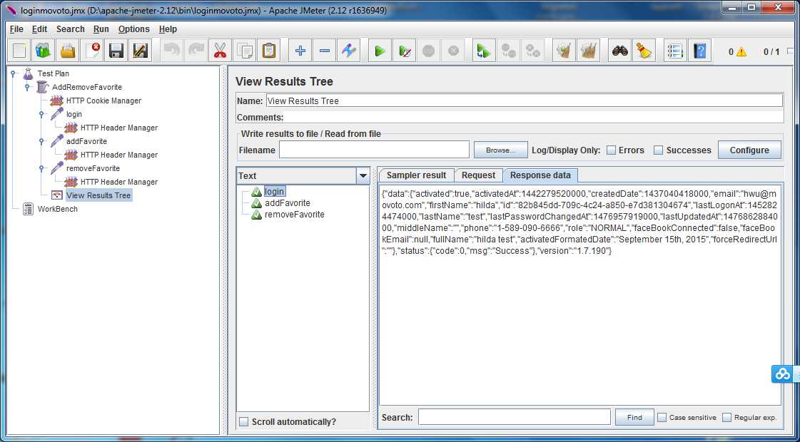Image resolution: width=800 pixels, height=442 pixels.
Task: Click the Name text field
Action: [x=525, y=101]
